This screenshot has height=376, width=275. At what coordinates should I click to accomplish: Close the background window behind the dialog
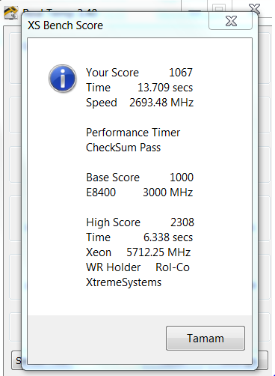(255, 8)
